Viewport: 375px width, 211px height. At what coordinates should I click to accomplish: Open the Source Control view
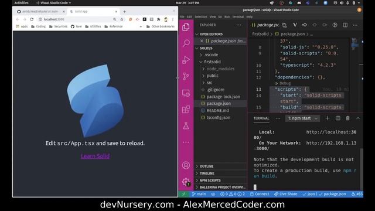click(x=186, y=76)
